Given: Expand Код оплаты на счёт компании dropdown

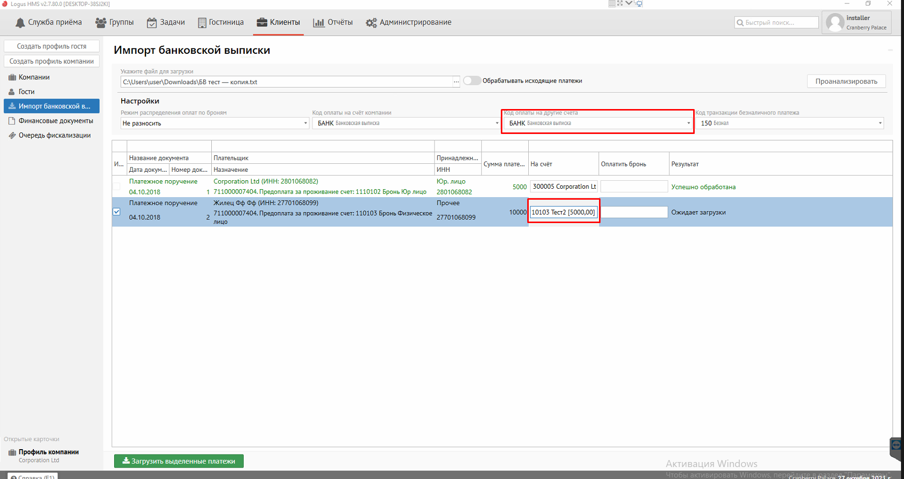Looking at the screenshot, I should [x=406, y=123].
